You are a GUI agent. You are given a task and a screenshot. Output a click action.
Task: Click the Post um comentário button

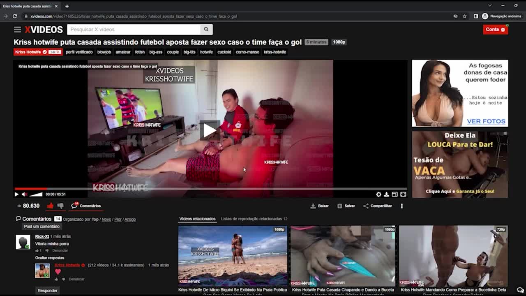tap(42, 227)
